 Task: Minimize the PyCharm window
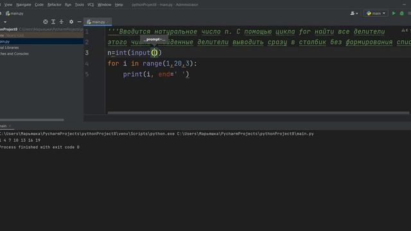pos(404,4)
